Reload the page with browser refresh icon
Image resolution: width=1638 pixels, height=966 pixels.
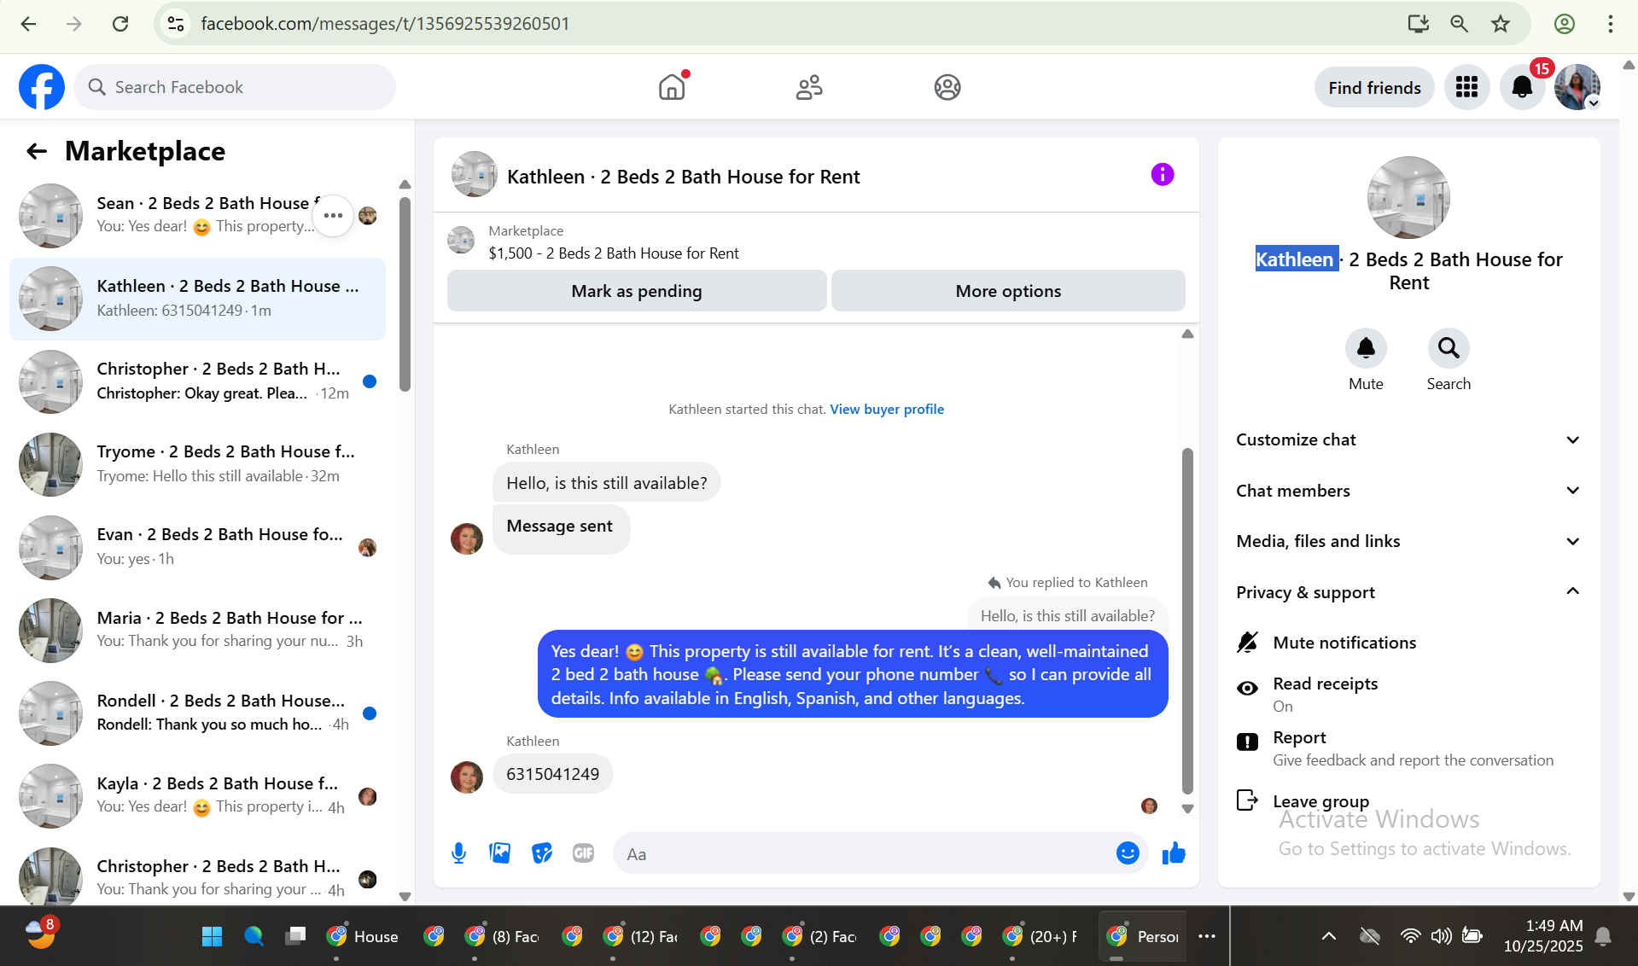120,24
